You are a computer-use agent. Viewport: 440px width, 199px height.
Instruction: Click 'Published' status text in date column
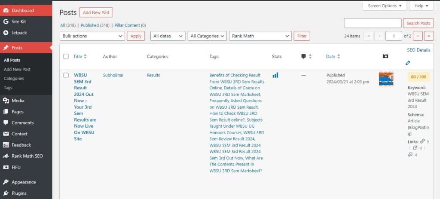point(336,75)
